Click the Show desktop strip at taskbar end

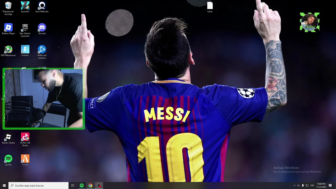pyautogui.click(x=335, y=186)
